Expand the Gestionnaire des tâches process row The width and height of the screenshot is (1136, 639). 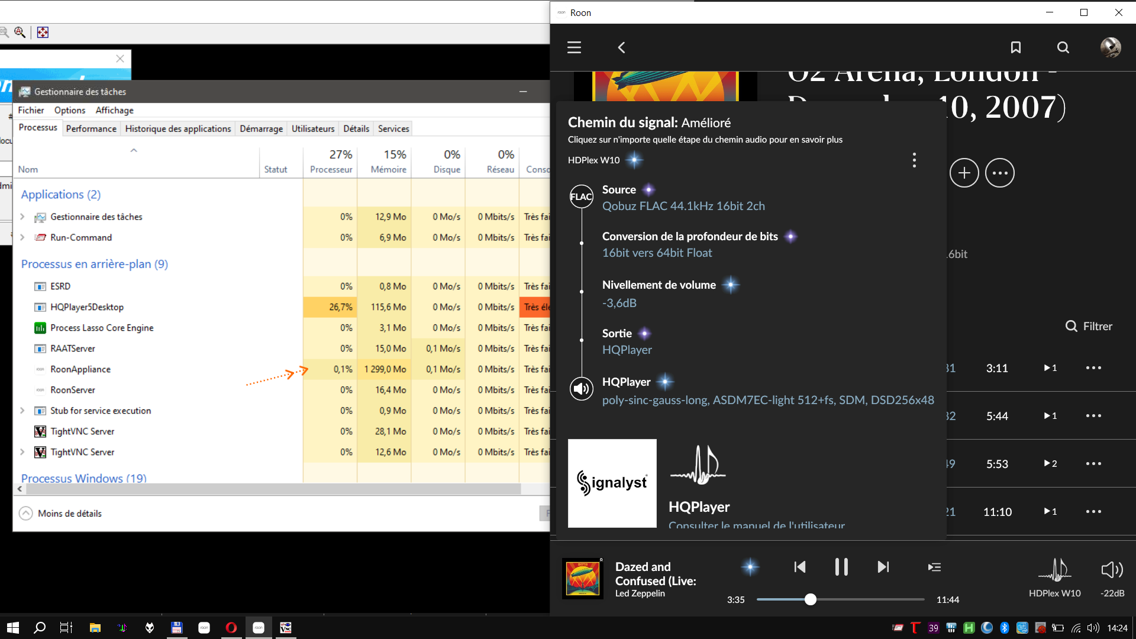point(22,217)
